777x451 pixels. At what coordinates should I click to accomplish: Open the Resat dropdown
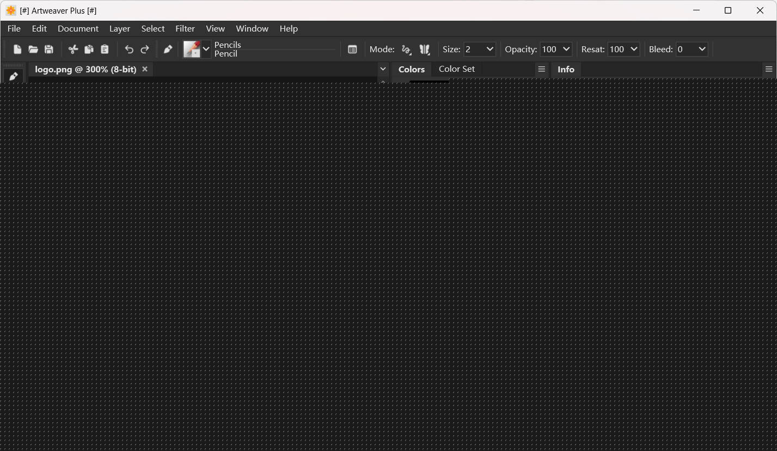click(x=634, y=50)
